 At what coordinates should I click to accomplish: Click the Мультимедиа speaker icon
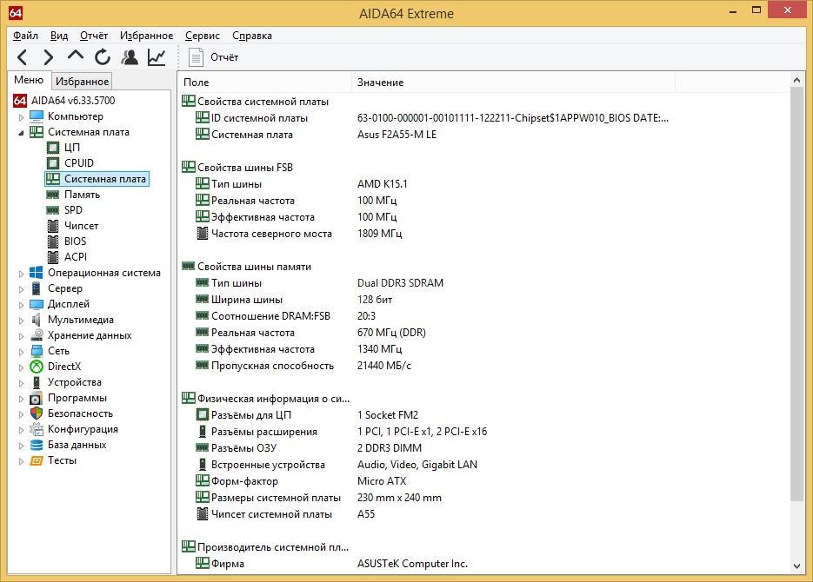tap(37, 320)
